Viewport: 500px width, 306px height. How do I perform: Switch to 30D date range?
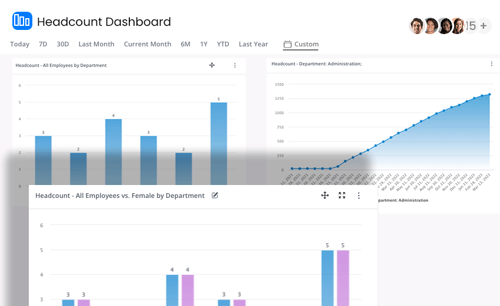[x=63, y=44]
